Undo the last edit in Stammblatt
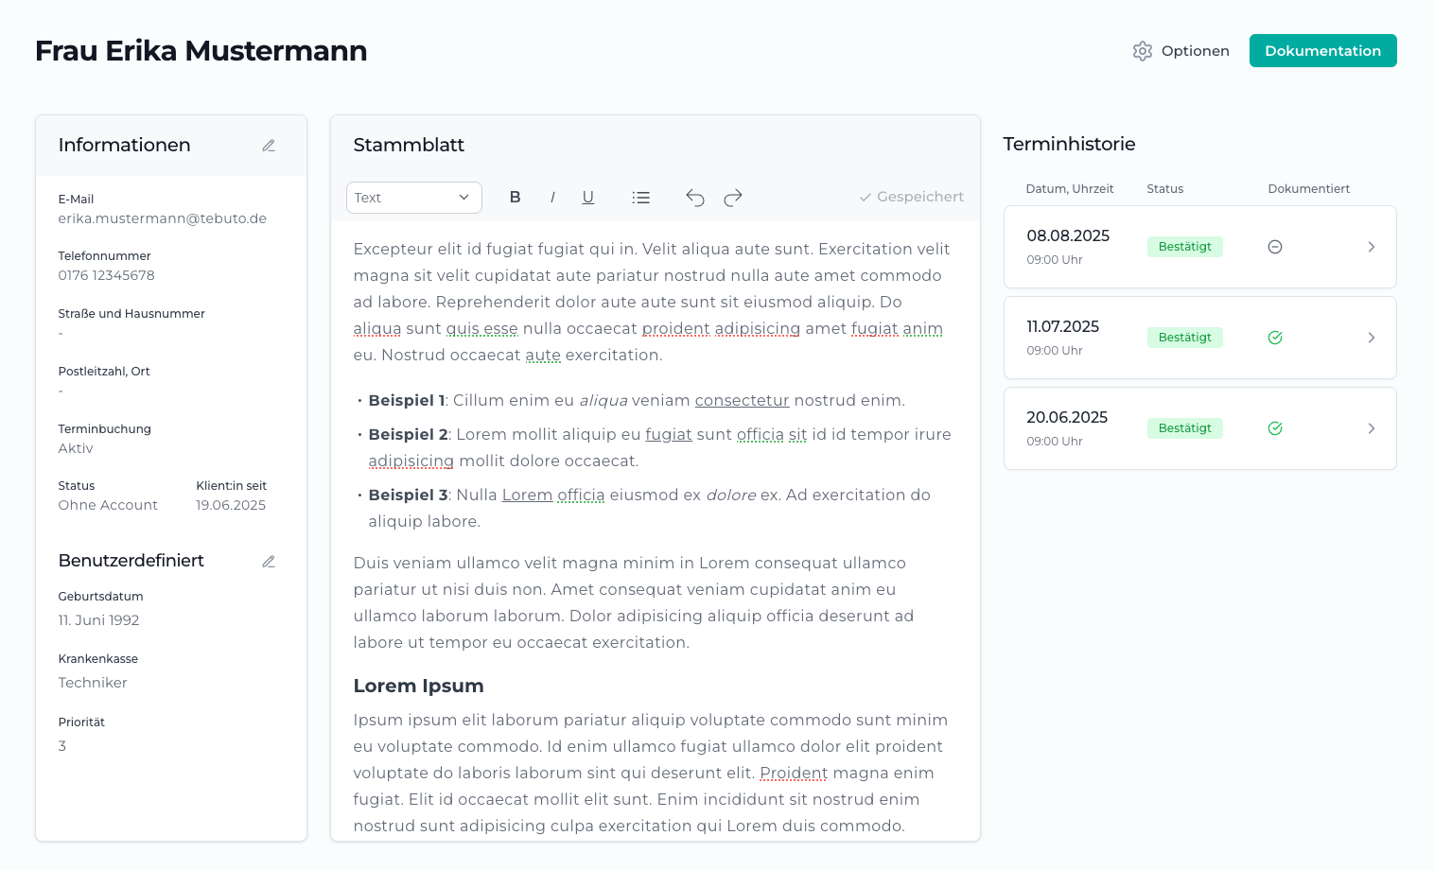Image resolution: width=1434 pixels, height=870 pixels. 695,198
